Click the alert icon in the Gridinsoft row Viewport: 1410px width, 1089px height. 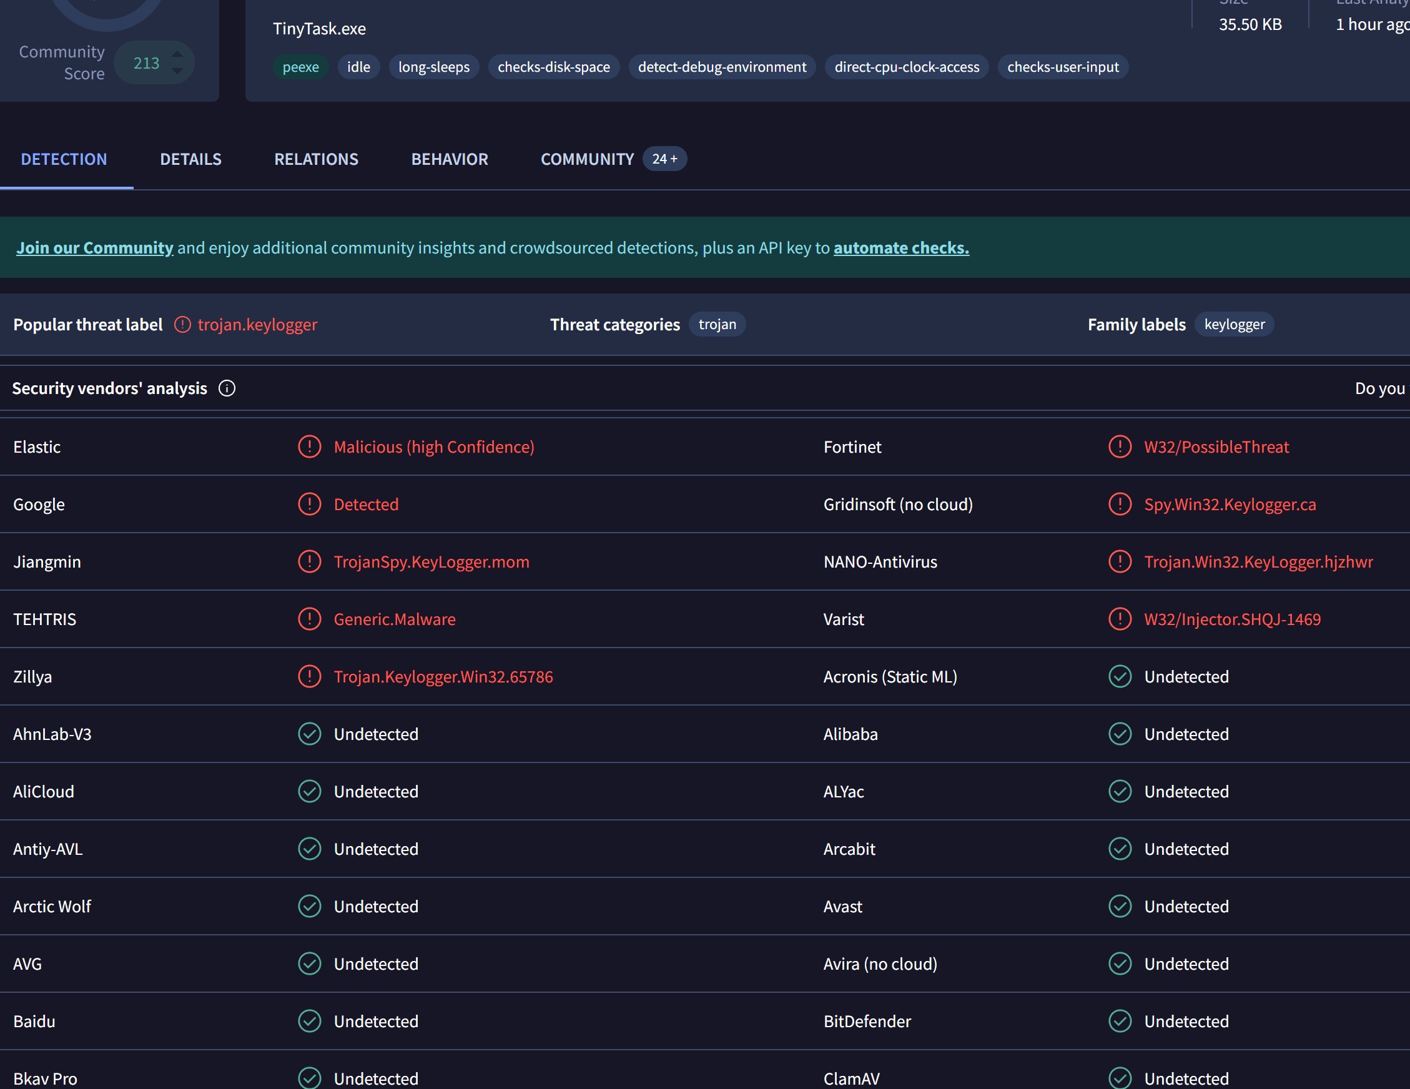click(x=1120, y=504)
